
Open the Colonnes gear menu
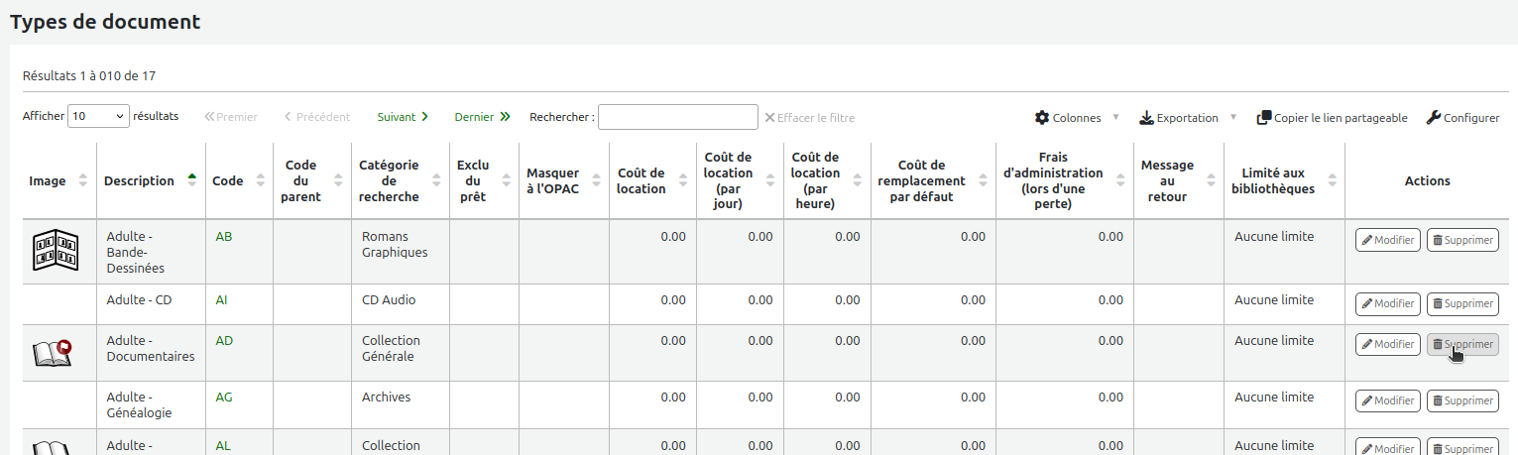[1077, 118]
